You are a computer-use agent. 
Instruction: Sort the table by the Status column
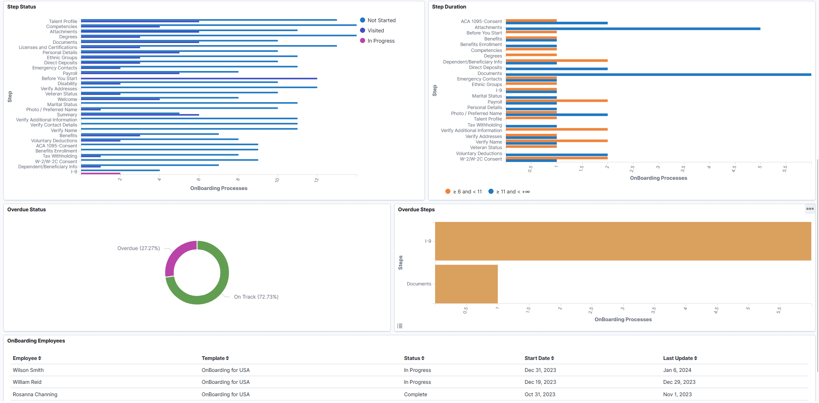click(x=414, y=358)
